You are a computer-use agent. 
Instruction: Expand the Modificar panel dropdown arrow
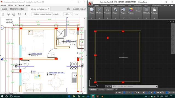point(100,18)
